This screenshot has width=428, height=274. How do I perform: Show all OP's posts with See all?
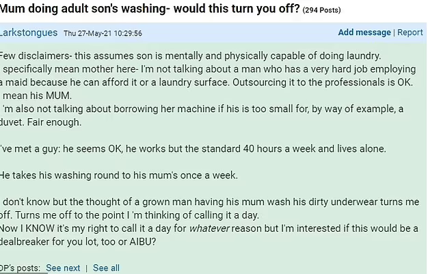[106, 268]
